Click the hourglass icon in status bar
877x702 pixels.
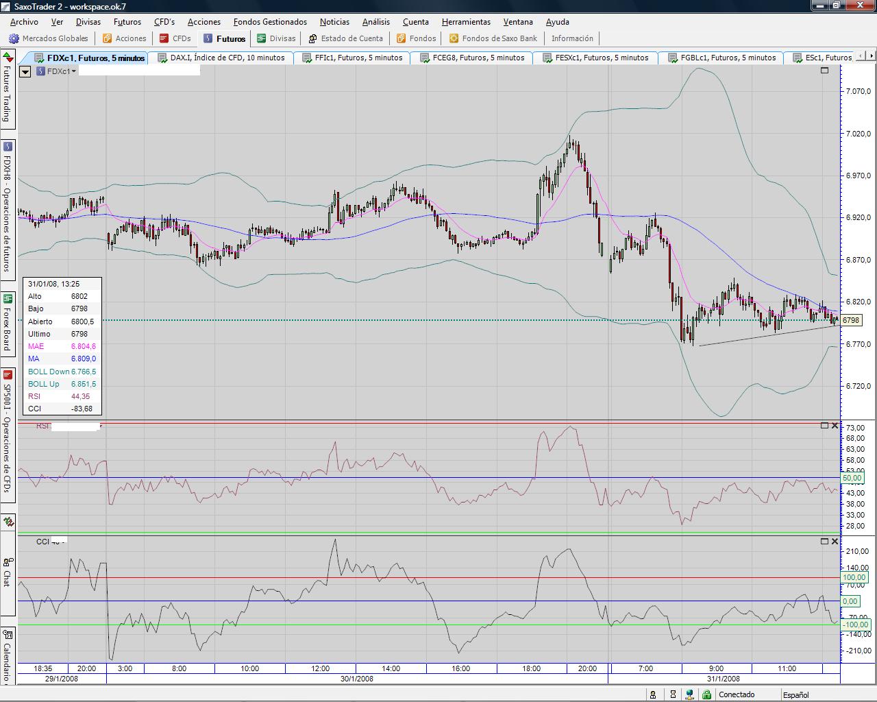674,694
